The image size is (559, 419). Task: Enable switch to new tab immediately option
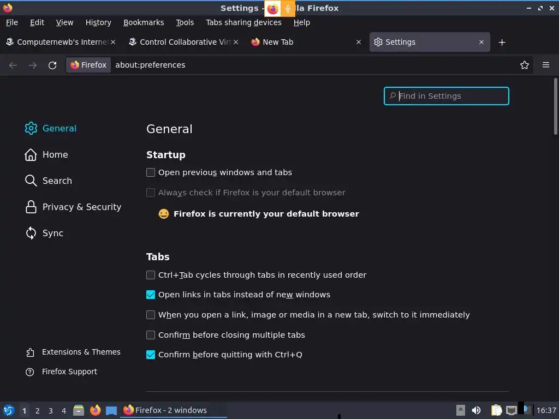click(151, 315)
